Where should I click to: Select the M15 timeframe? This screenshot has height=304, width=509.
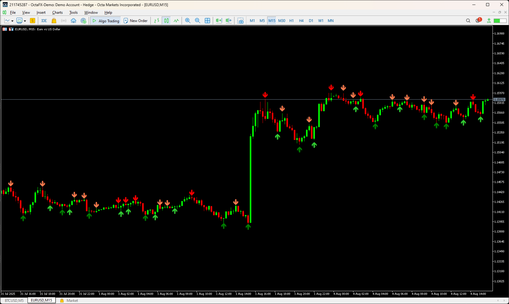(272, 21)
